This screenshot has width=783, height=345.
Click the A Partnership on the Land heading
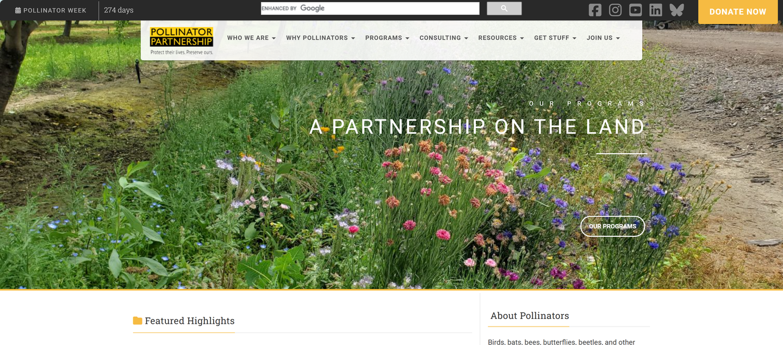pyautogui.click(x=477, y=127)
